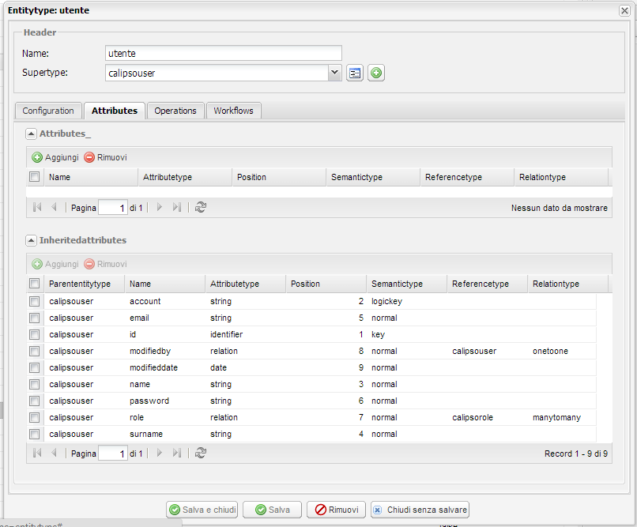Collapse the Inheritedattributes section

(x=32, y=239)
